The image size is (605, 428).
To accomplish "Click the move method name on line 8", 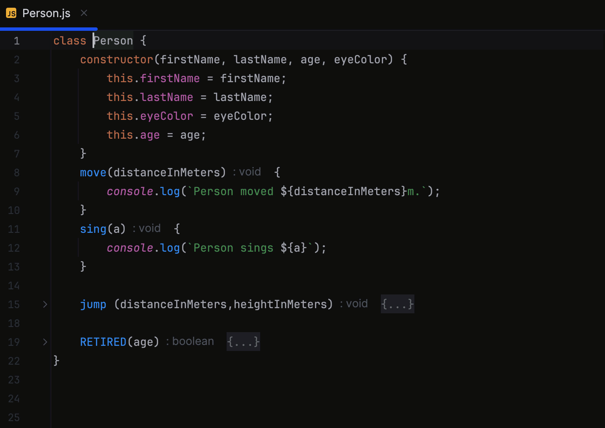I will pos(93,172).
